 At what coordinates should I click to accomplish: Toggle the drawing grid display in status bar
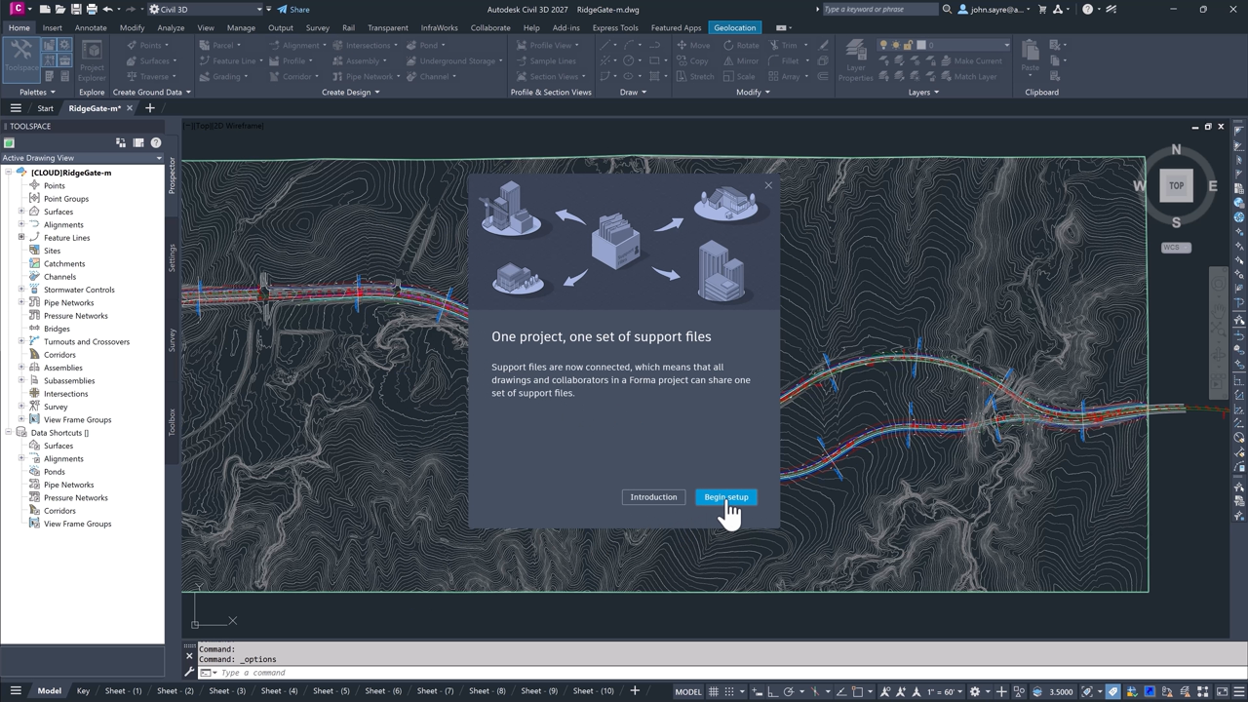click(714, 691)
